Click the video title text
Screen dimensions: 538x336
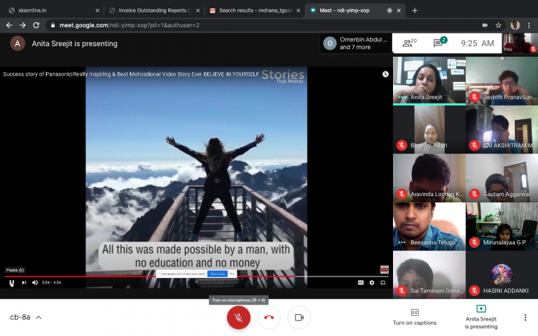pos(131,74)
